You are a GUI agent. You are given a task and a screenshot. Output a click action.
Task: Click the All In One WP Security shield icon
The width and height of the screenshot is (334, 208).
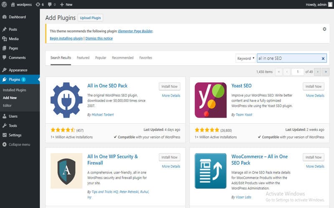point(66,171)
